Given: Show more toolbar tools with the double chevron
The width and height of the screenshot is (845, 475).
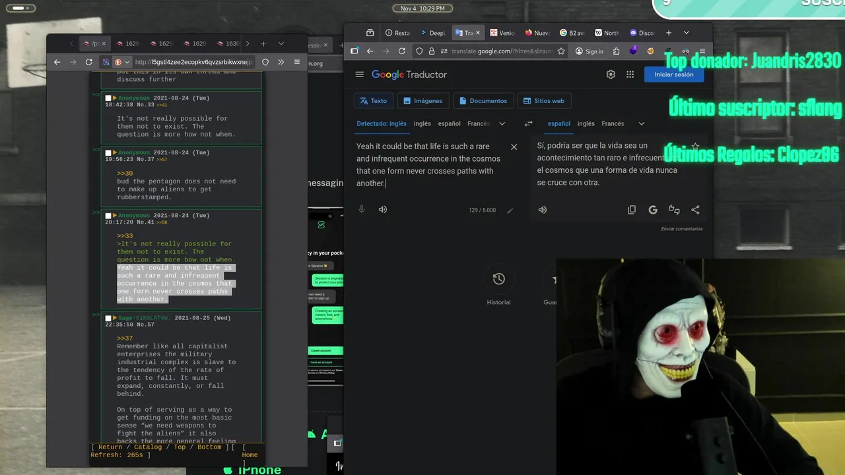Looking at the screenshot, I should [281, 62].
